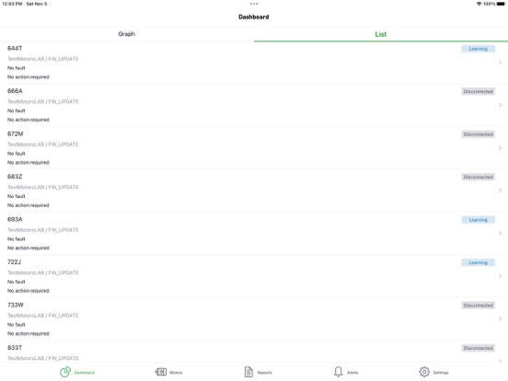The height and width of the screenshot is (381, 508).
Task: Tap the Disconnected badge for 666A
Action: click(x=479, y=92)
